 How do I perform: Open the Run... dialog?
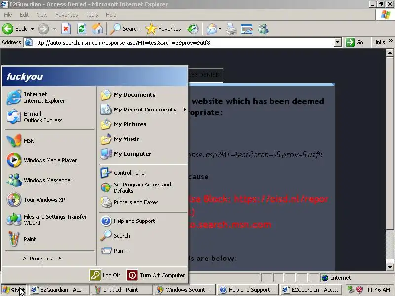click(143, 251)
